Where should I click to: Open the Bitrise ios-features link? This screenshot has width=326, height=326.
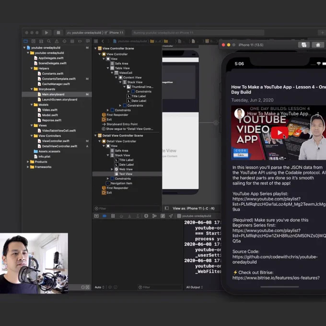point(276,278)
